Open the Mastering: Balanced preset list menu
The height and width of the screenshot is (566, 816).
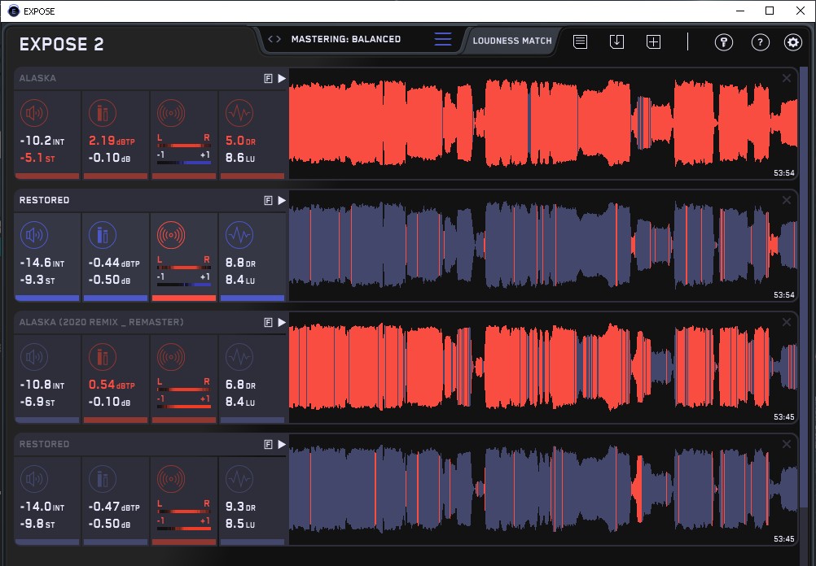(x=442, y=39)
